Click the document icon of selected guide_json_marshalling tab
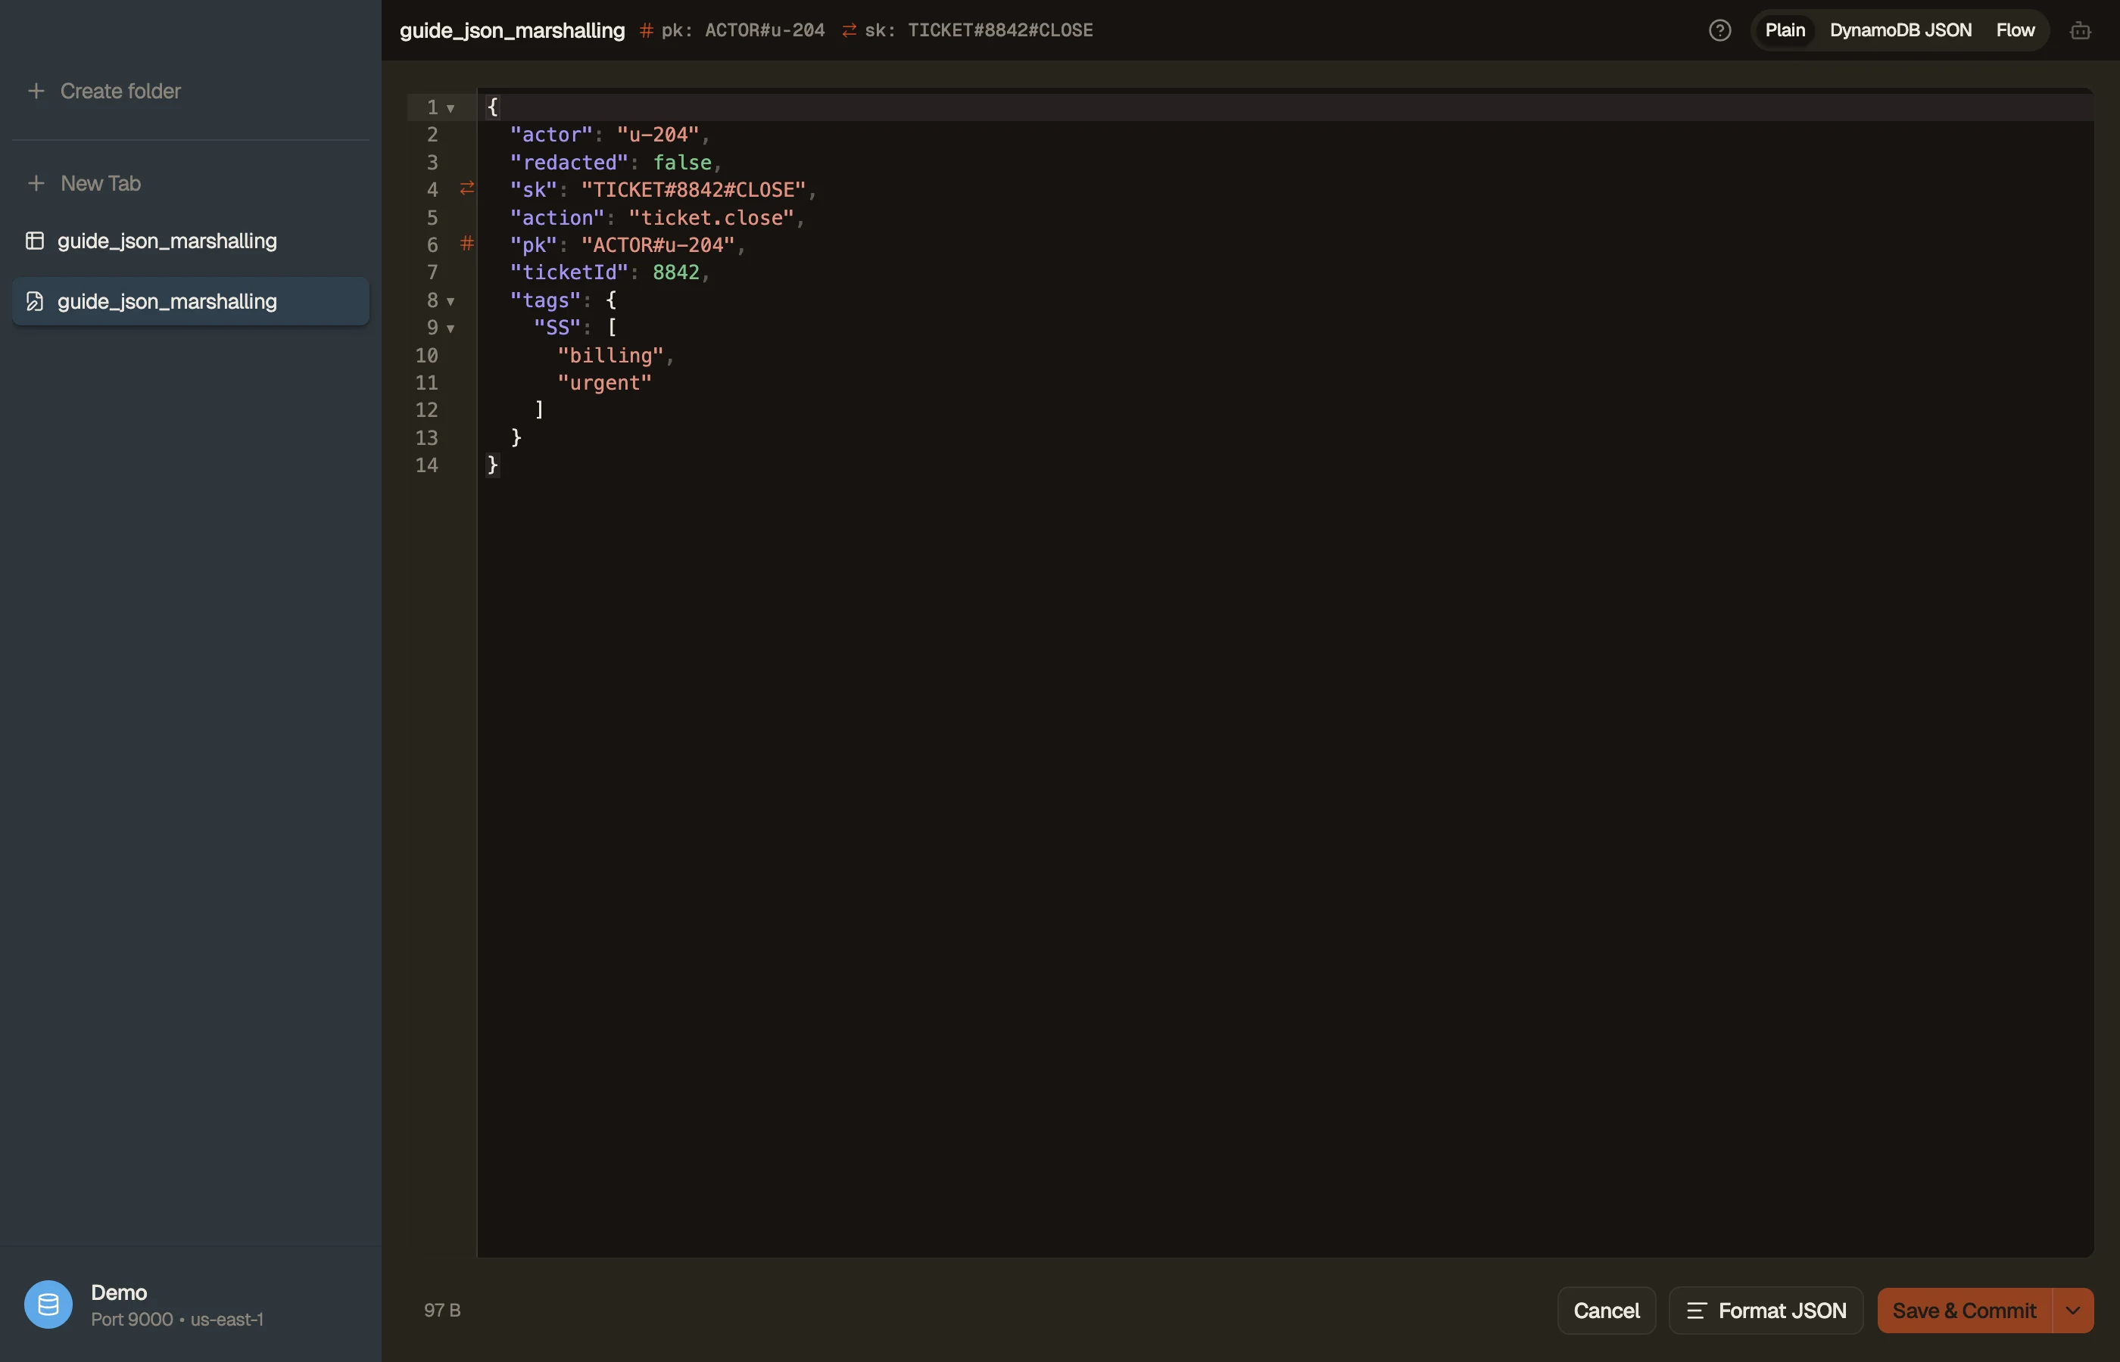2120x1362 pixels. click(35, 302)
